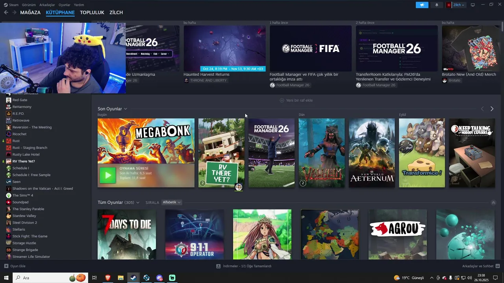Open the Alfabetik sort dropdown

(x=171, y=202)
